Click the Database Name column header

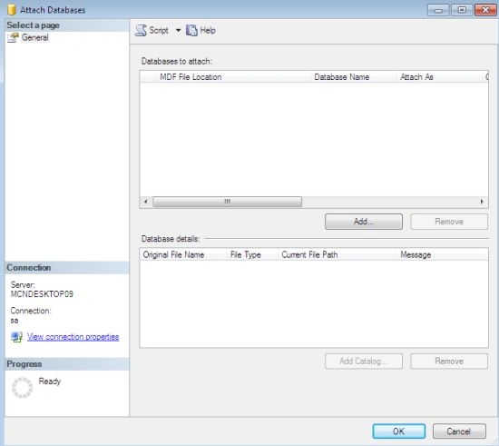point(353,77)
